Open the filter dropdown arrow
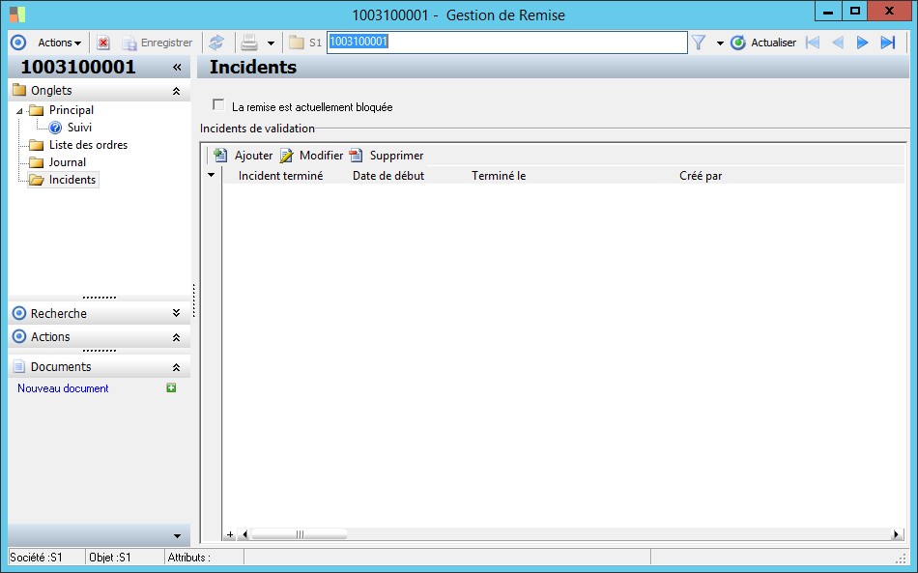This screenshot has width=918, height=573. pos(720,43)
